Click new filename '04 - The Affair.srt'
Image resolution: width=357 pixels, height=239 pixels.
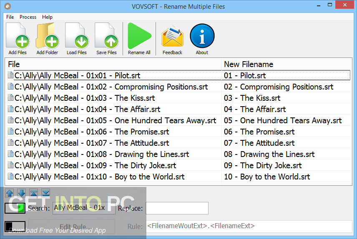(x=255, y=109)
